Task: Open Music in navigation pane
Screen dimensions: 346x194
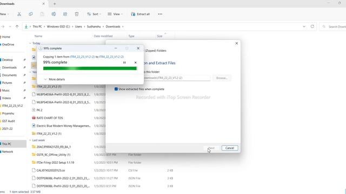Action: coord(6,91)
